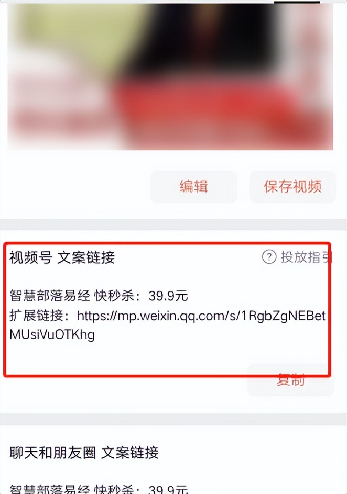Open the 投放指引 guide link
Image resolution: width=347 pixels, height=494 pixels.
click(x=307, y=257)
